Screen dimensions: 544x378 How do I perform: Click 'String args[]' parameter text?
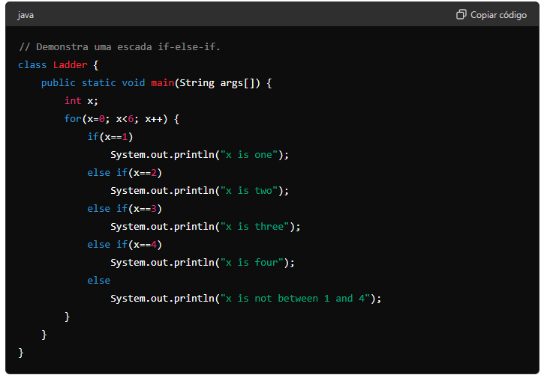click(x=218, y=83)
